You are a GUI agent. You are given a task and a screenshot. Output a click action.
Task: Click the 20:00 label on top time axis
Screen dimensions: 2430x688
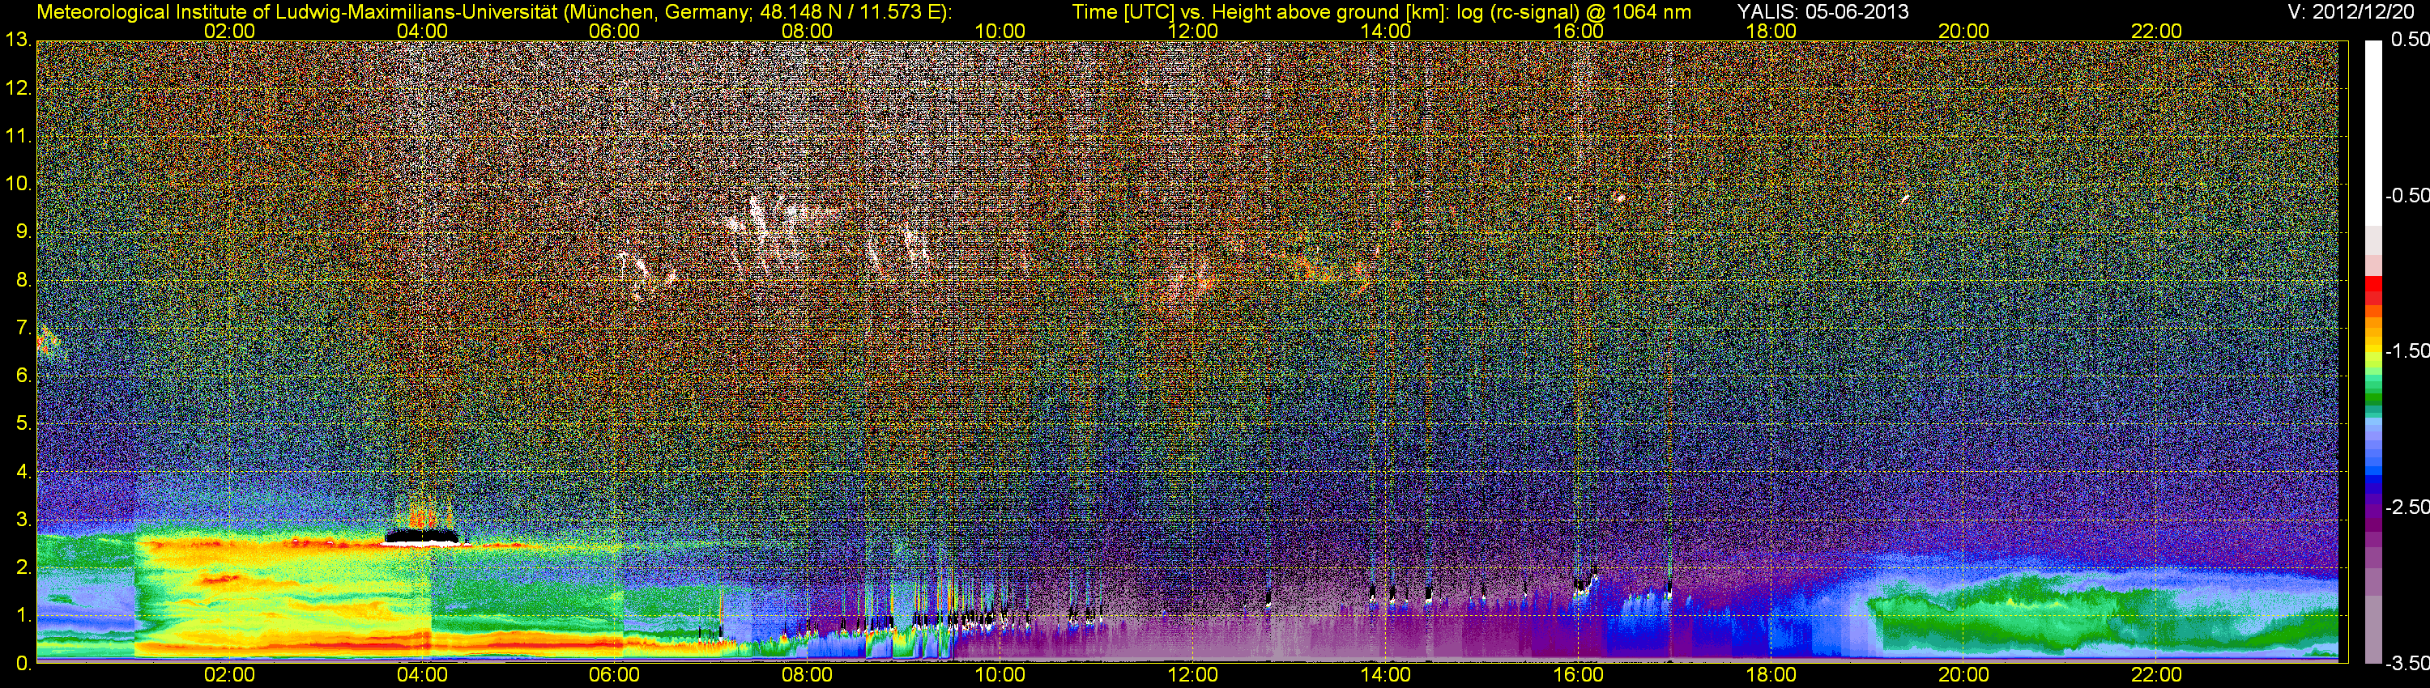click(x=1964, y=31)
